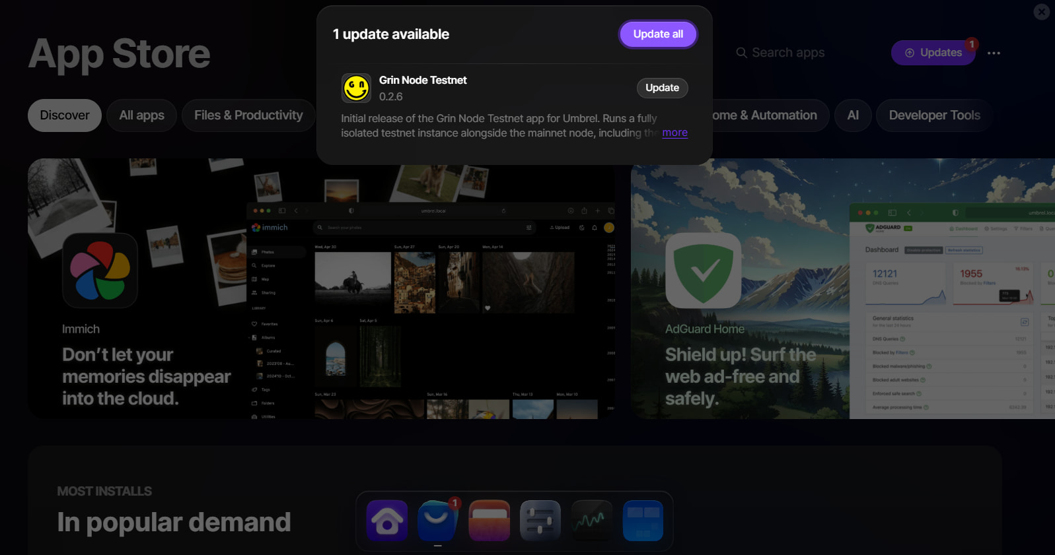1055x555 pixels.
Task: Expand release notes via the more link
Action: (x=674, y=133)
